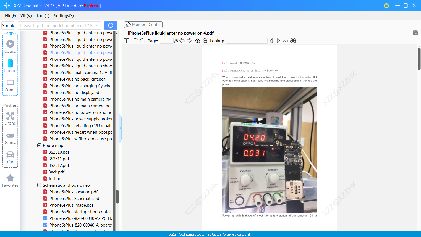
Task: Open Just.pdf in Route map
Action: [x=53, y=179]
